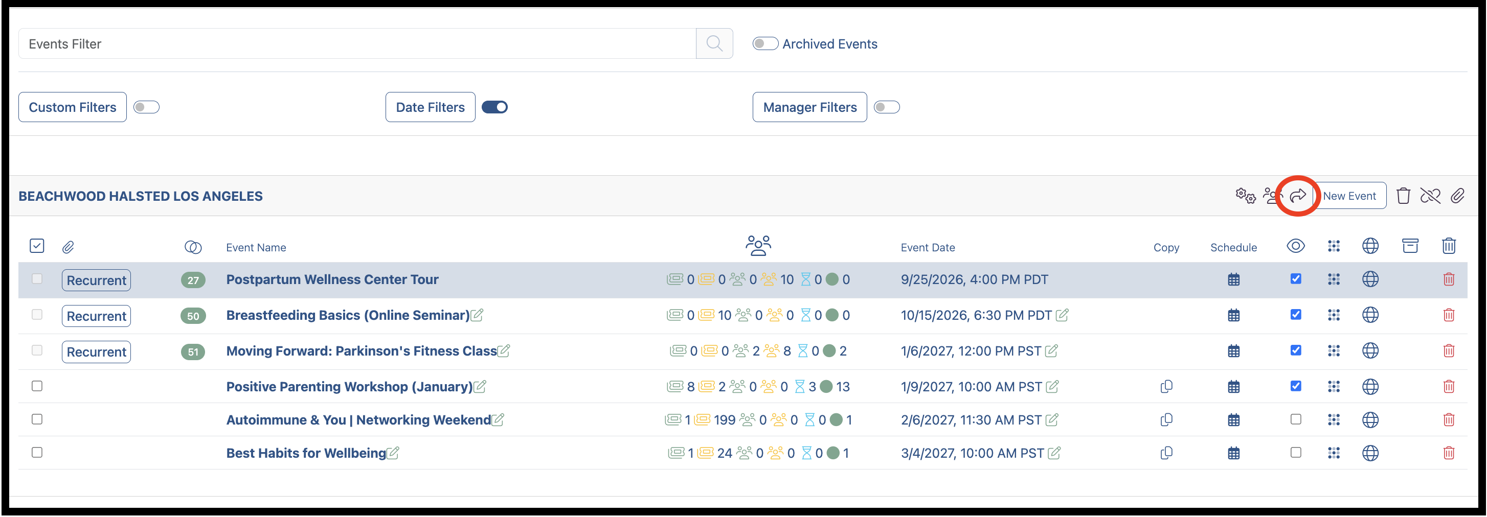Open Moving Forward: Parkinson's Fitness Class event
The height and width of the screenshot is (517, 1487).
coord(362,351)
